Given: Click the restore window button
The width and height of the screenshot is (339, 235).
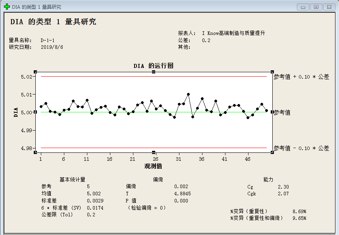Looking at the screenshot, I should (316, 6).
